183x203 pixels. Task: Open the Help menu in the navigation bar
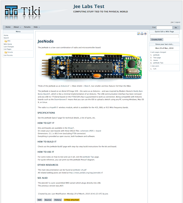[35, 27]
